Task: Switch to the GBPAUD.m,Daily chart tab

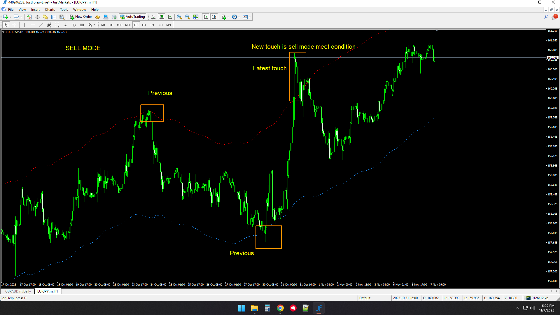Action: [18, 291]
